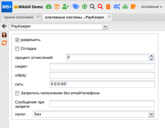Click the orange refresh icon
This screenshot has width=165, height=128.
4,43
